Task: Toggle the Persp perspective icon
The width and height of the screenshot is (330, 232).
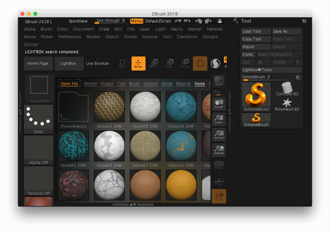Action: [x=219, y=165]
